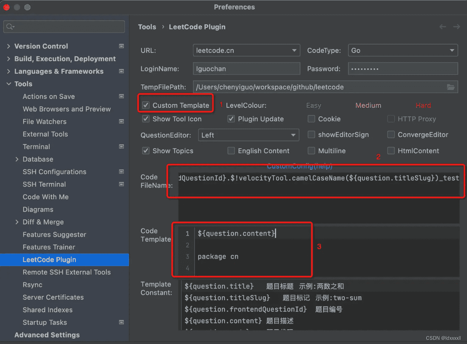467x344 pixels.
Task: Click the TempFilePath text field
Action: [325, 87]
